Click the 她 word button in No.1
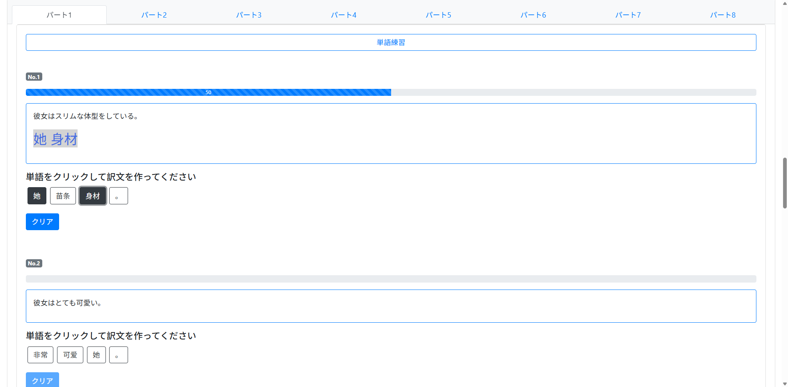788x387 pixels. tap(37, 196)
